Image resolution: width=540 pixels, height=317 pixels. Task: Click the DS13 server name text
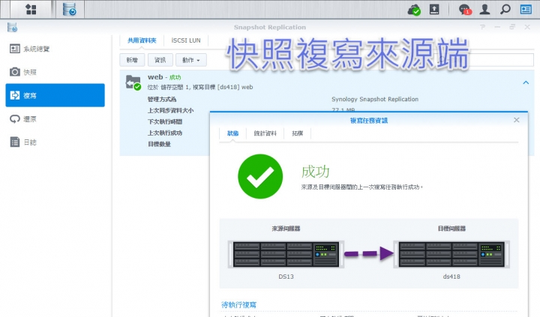[286, 277]
